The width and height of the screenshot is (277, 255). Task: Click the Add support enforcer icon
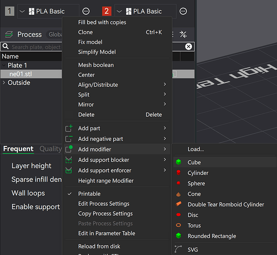(69, 170)
